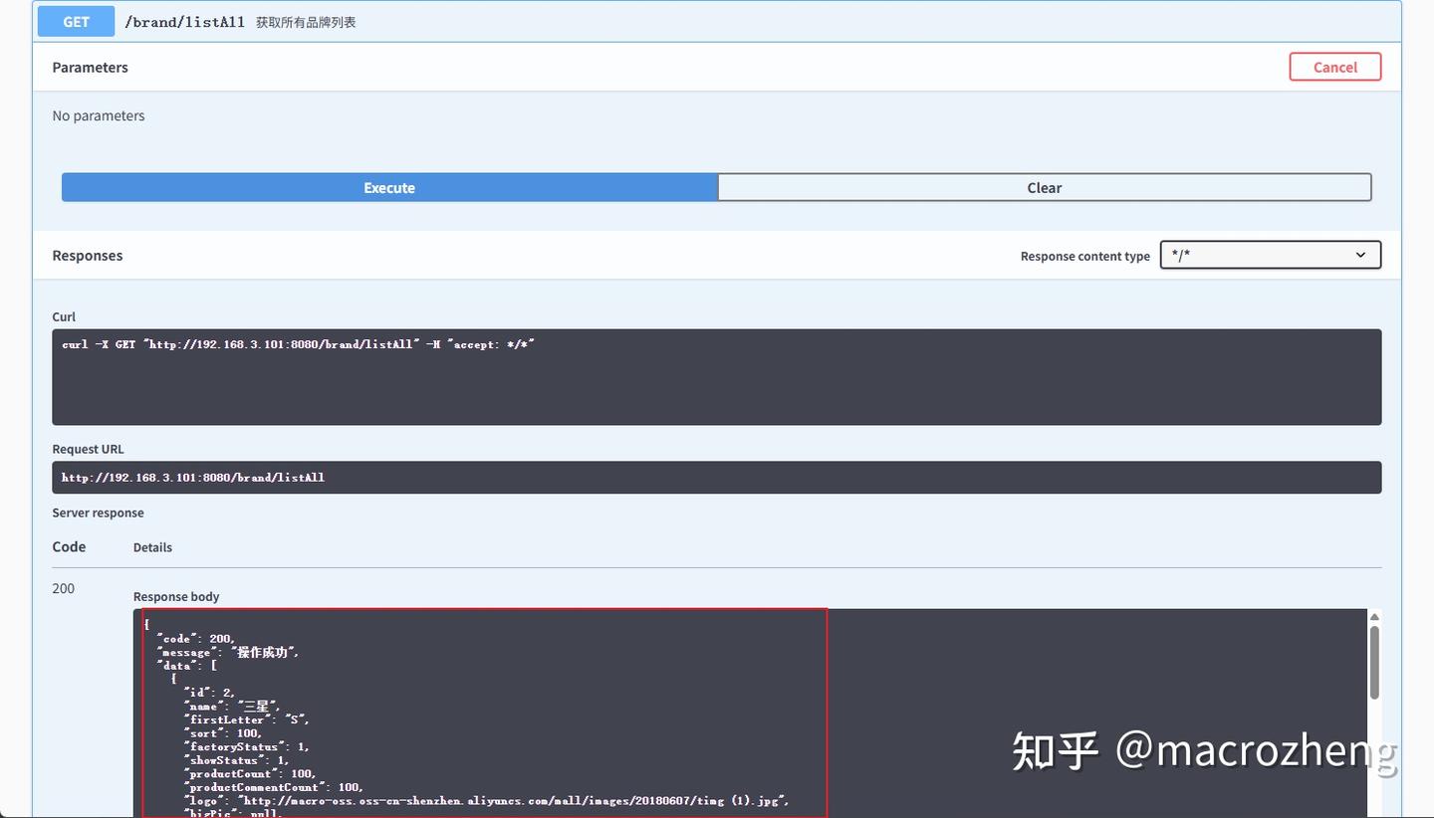Click the Clear button
The width and height of the screenshot is (1434, 818).
click(1044, 187)
